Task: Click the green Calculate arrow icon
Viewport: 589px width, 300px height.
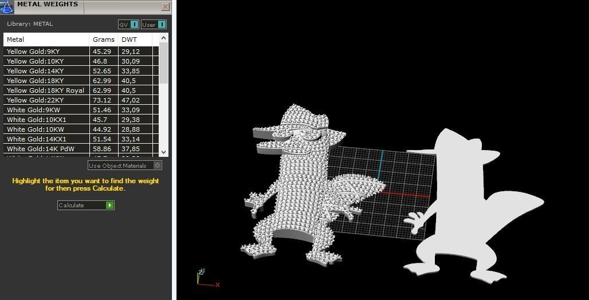Action: coord(109,205)
